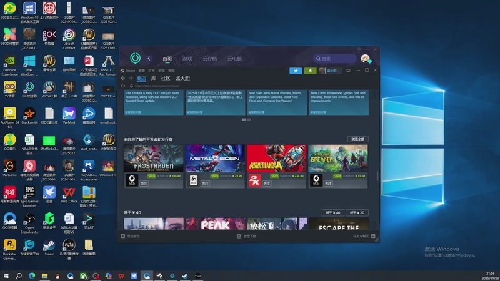Open the Windows Start button

[6, 275]
